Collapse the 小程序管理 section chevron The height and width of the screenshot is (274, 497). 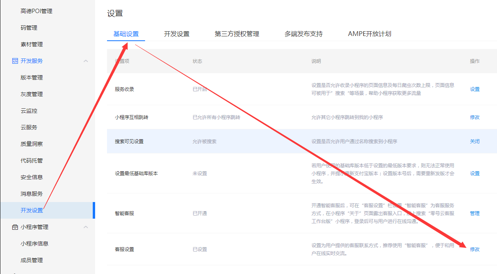click(x=86, y=227)
